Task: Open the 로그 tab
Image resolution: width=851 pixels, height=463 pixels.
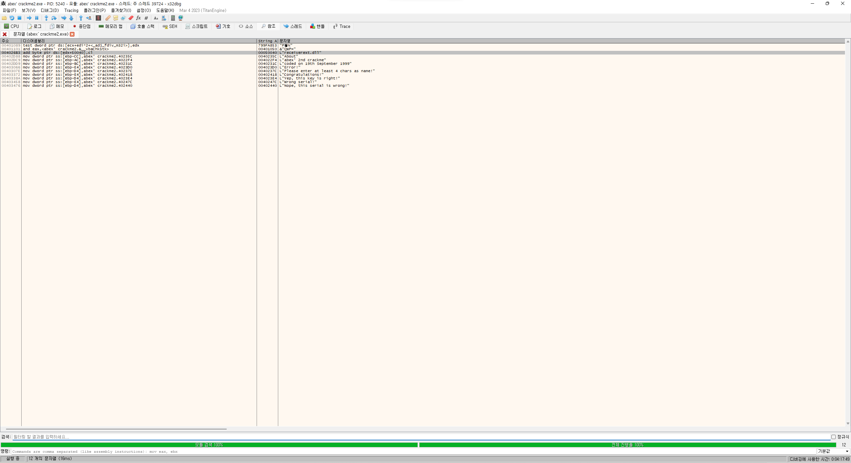Action: click(x=35, y=26)
